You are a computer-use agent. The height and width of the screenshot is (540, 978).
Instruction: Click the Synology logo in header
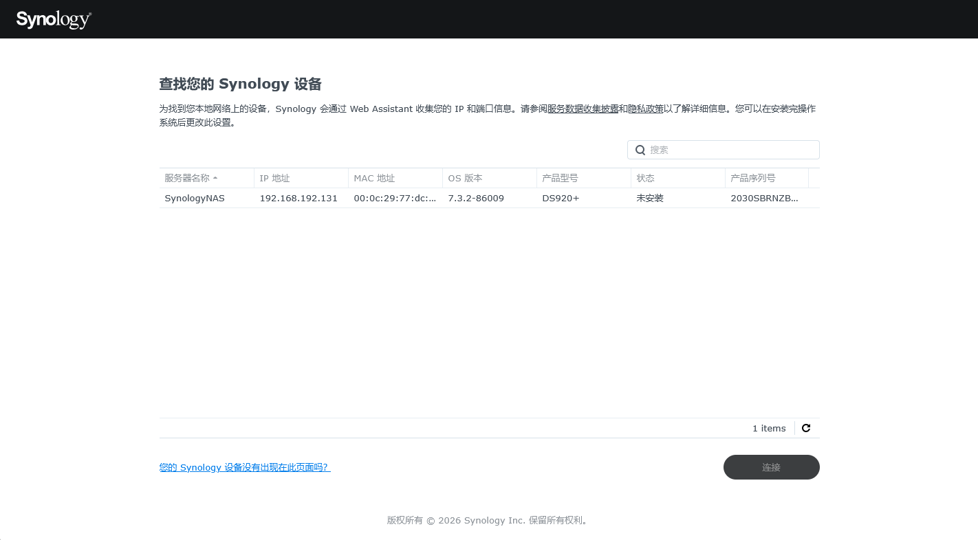(54, 20)
